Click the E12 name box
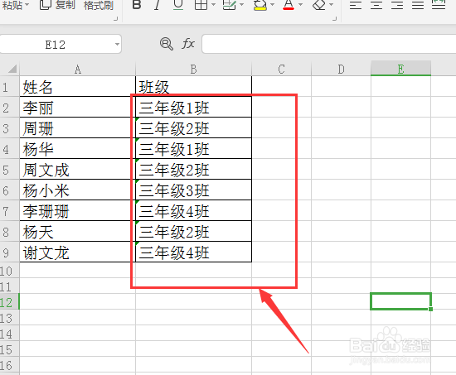Screen dimensions: 456x375 click(x=56, y=44)
